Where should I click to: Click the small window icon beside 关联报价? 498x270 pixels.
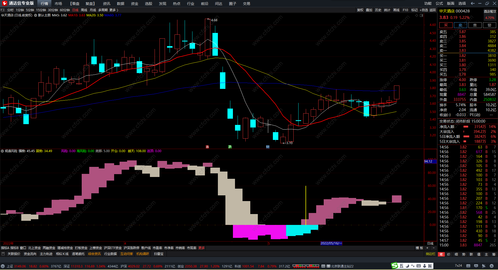tap(3, 254)
